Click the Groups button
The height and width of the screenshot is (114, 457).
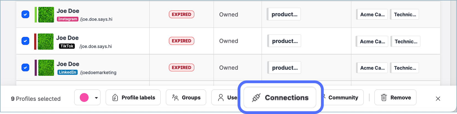coord(186,97)
